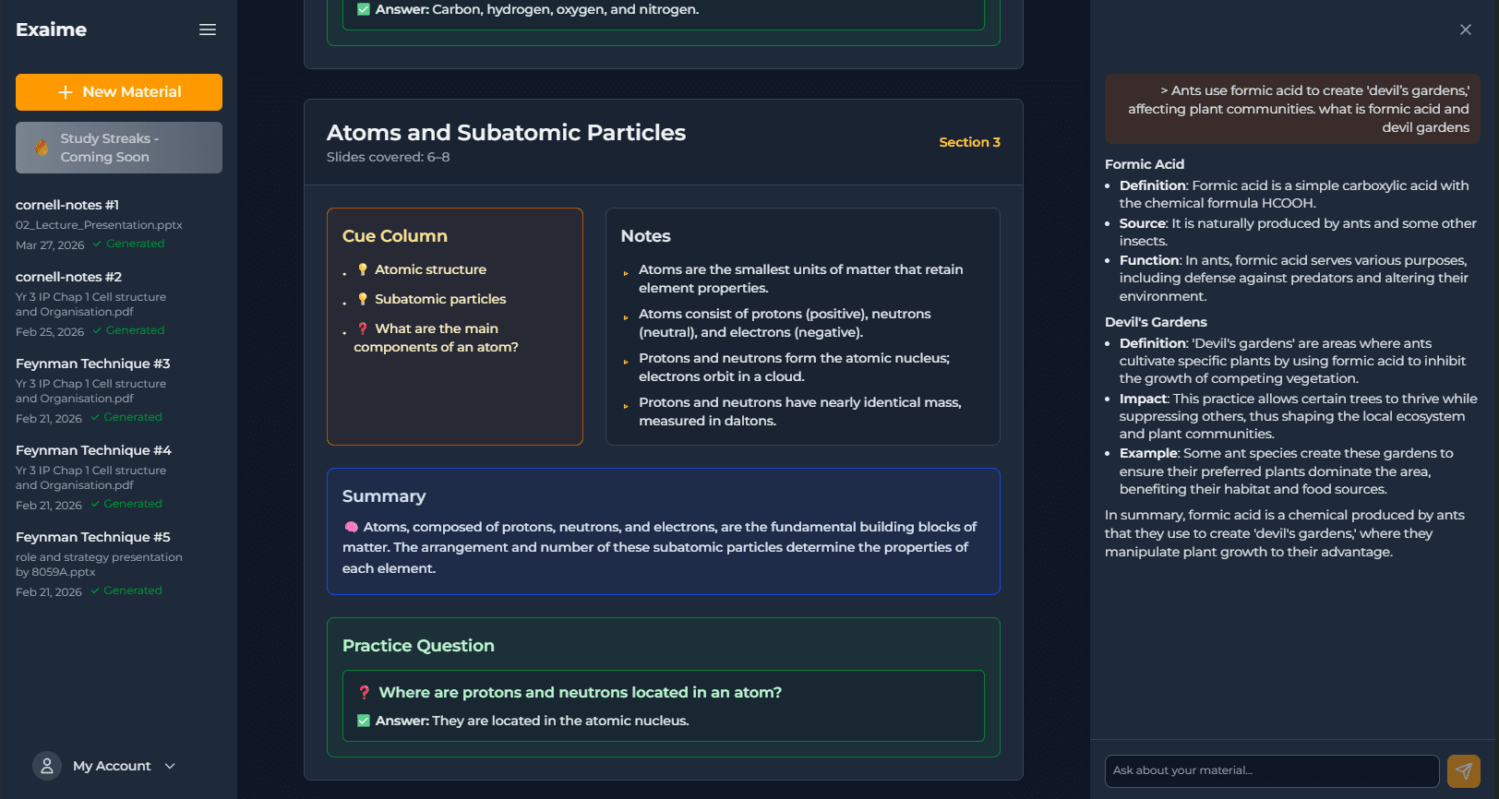Click question mark icon in Practice Question

click(x=365, y=692)
